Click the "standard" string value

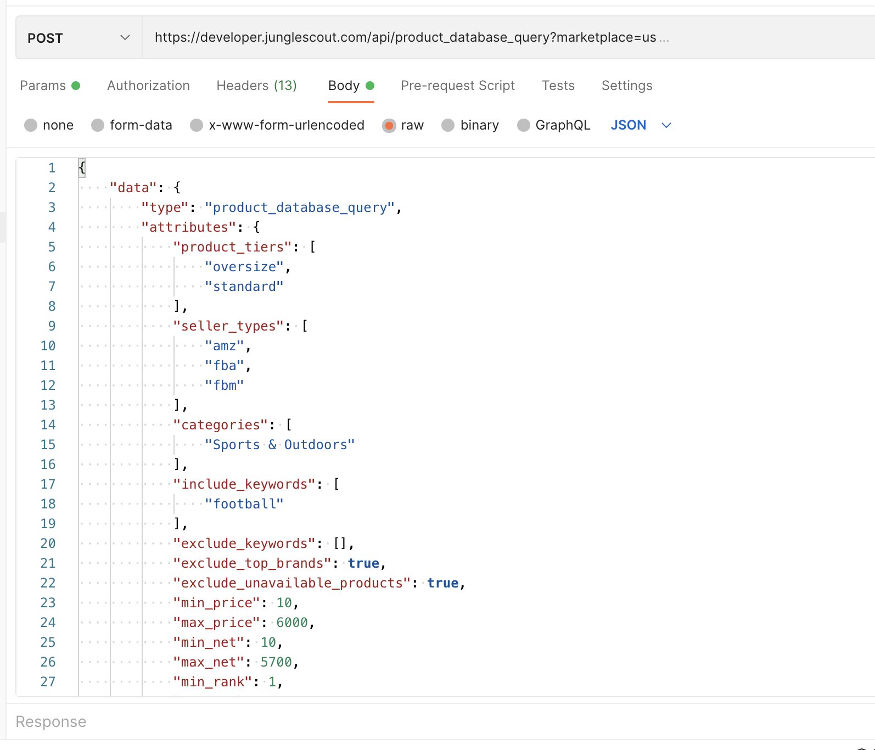tap(244, 287)
